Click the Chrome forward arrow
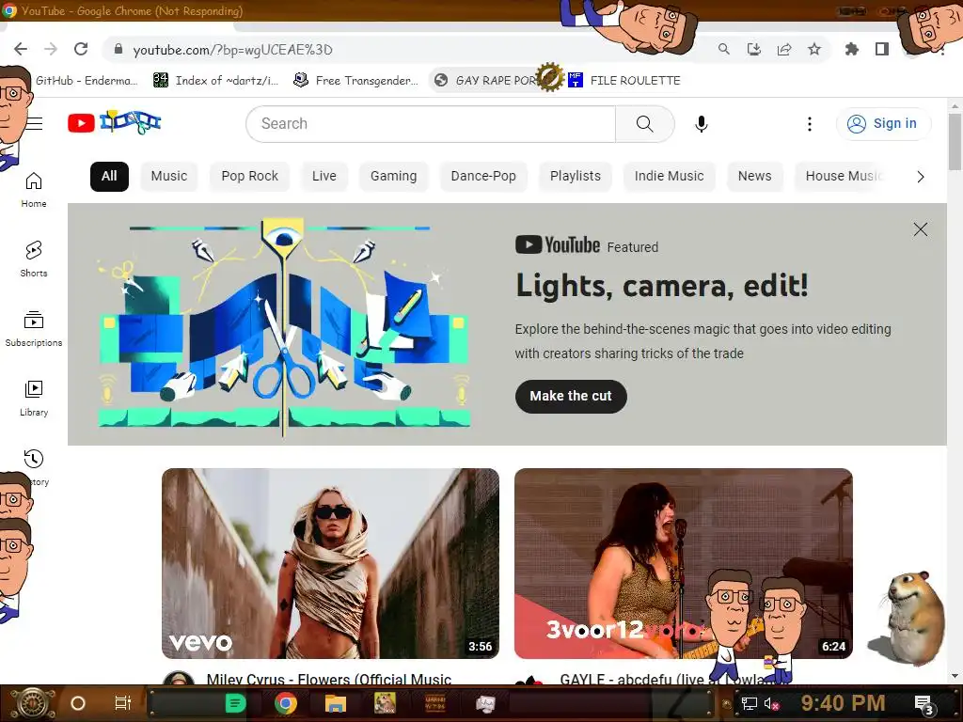Image resolution: width=963 pixels, height=722 pixels. [51, 49]
